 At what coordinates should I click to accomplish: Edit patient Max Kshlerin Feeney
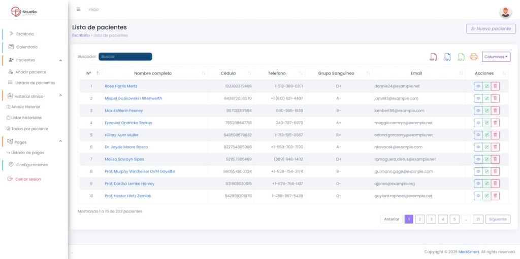click(486, 110)
